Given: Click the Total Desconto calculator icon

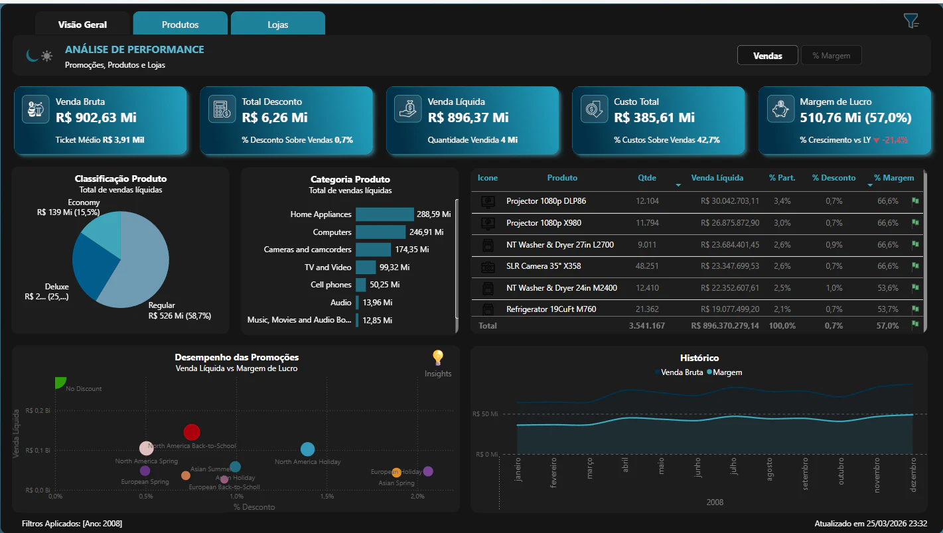Looking at the screenshot, I should point(222,110).
